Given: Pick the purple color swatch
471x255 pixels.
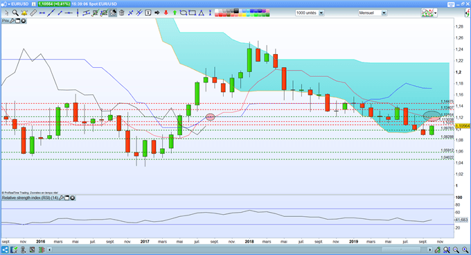Looking at the screenshot, I should tap(264, 11).
